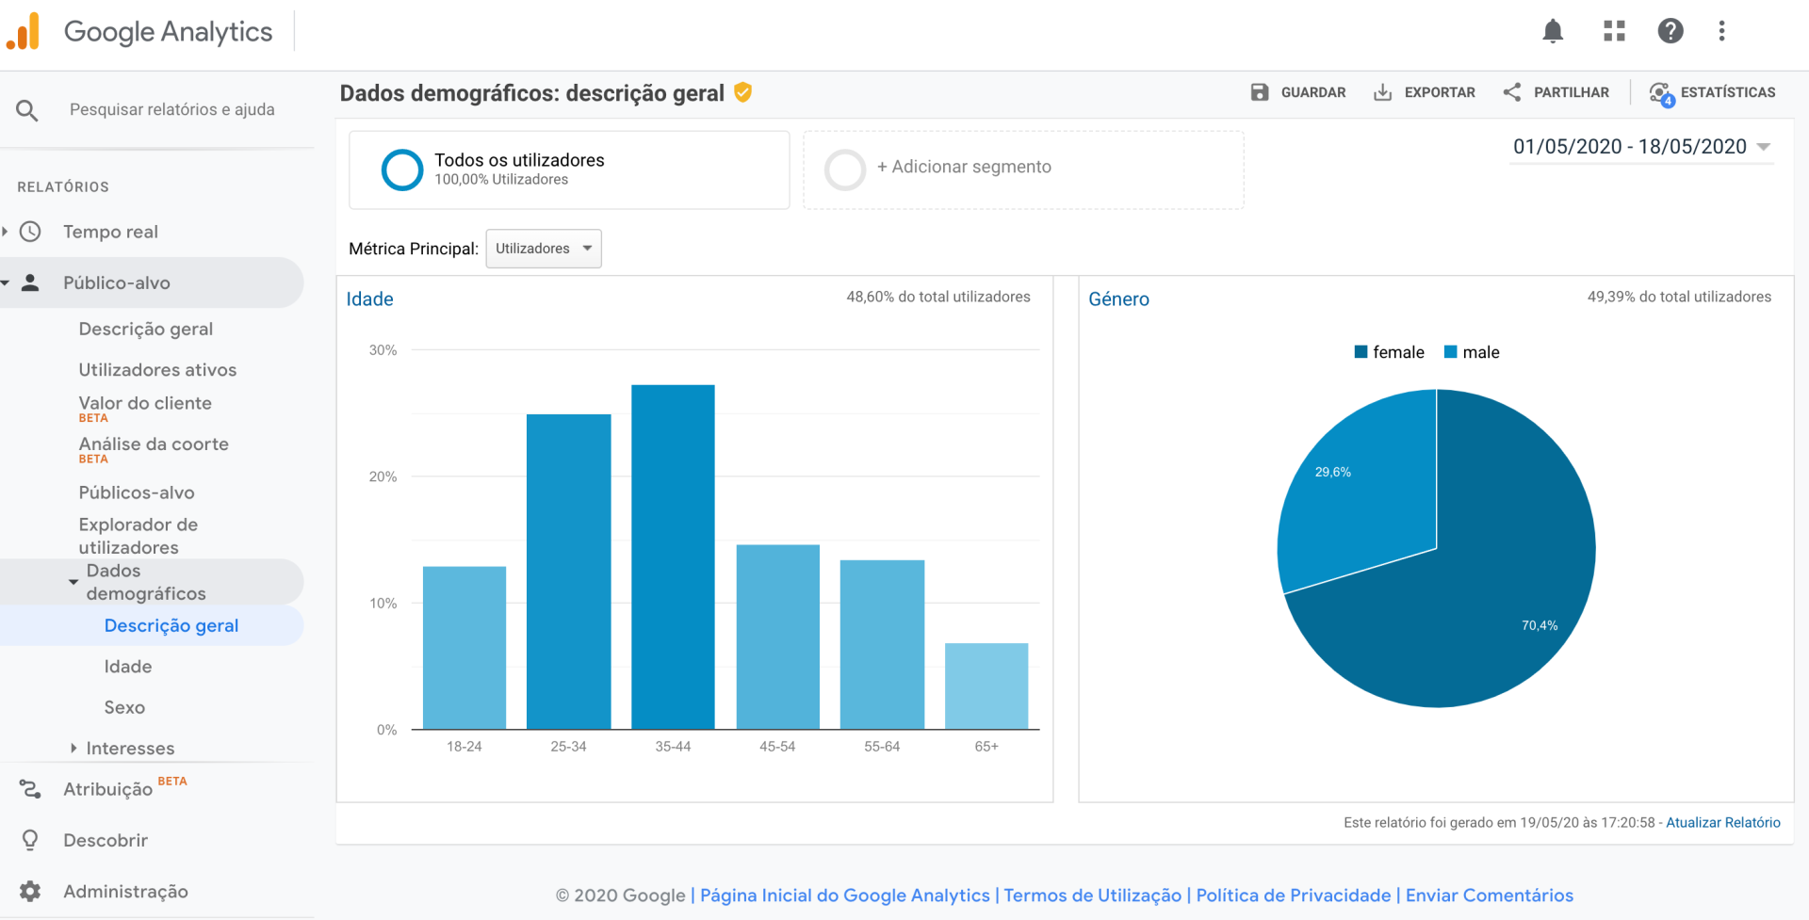Screen dimensions: 1809x920
Task: Open the three-dot options menu
Action: pyautogui.click(x=1721, y=31)
